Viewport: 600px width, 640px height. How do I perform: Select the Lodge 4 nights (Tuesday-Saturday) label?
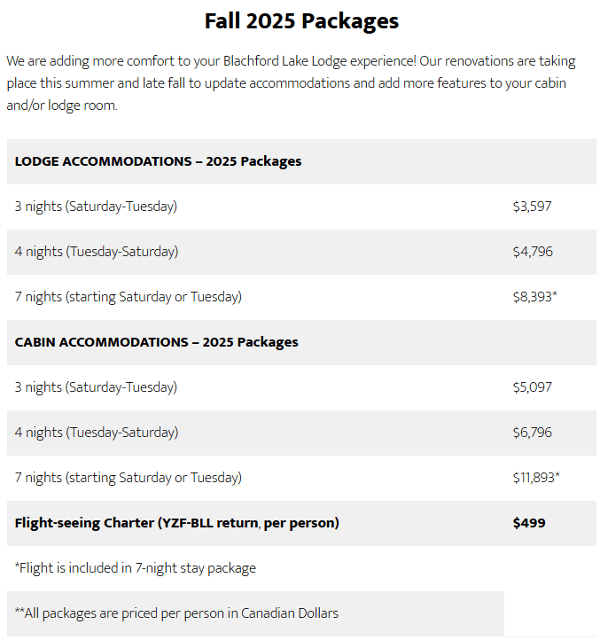(x=97, y=252)
